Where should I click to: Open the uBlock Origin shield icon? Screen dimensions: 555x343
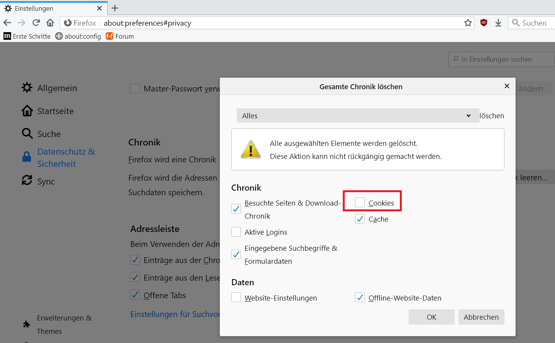point(484,23)
